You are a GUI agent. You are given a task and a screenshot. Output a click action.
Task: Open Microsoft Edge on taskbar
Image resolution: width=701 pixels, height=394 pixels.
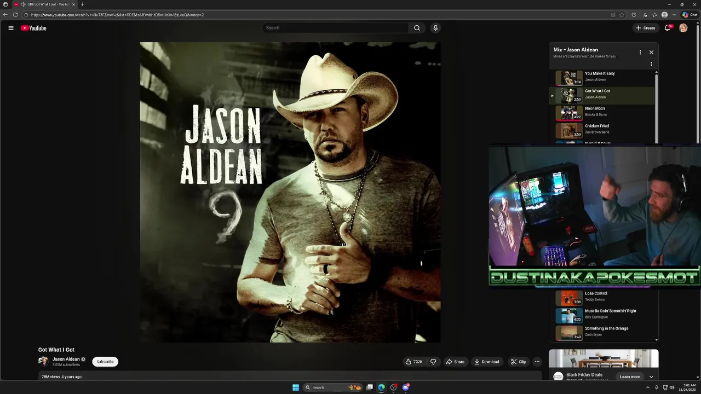pyautogui.click(x=382, y=387)
